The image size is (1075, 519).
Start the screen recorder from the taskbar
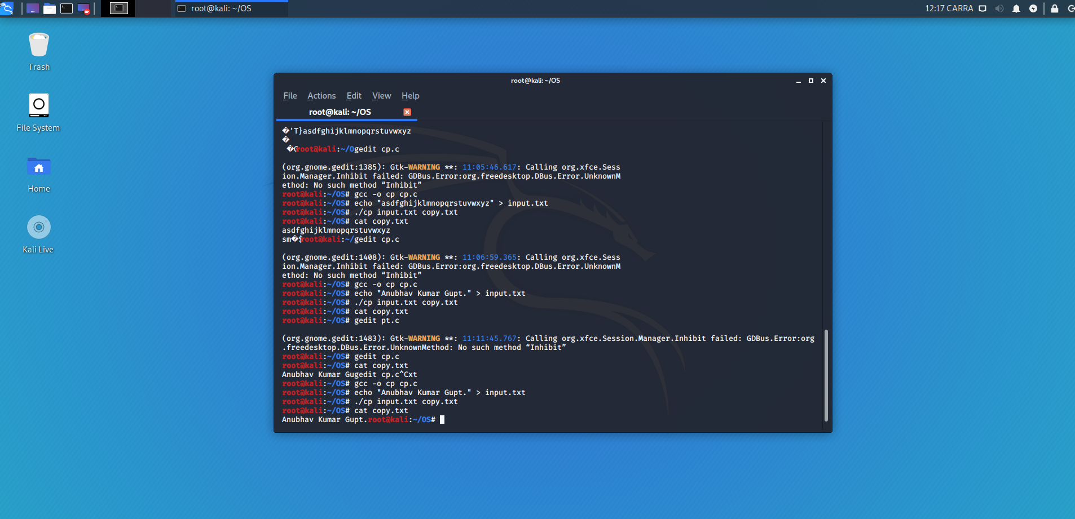point(83,8)
